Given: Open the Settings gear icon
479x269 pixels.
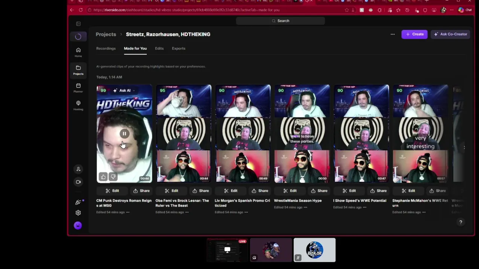Looking at the screenshot, I should pyautogui.click(x=78, y=213).
